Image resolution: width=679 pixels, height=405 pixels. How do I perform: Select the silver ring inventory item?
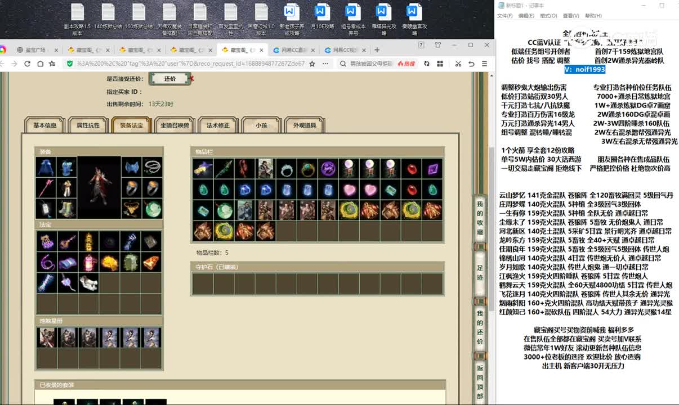pos(286,168)
